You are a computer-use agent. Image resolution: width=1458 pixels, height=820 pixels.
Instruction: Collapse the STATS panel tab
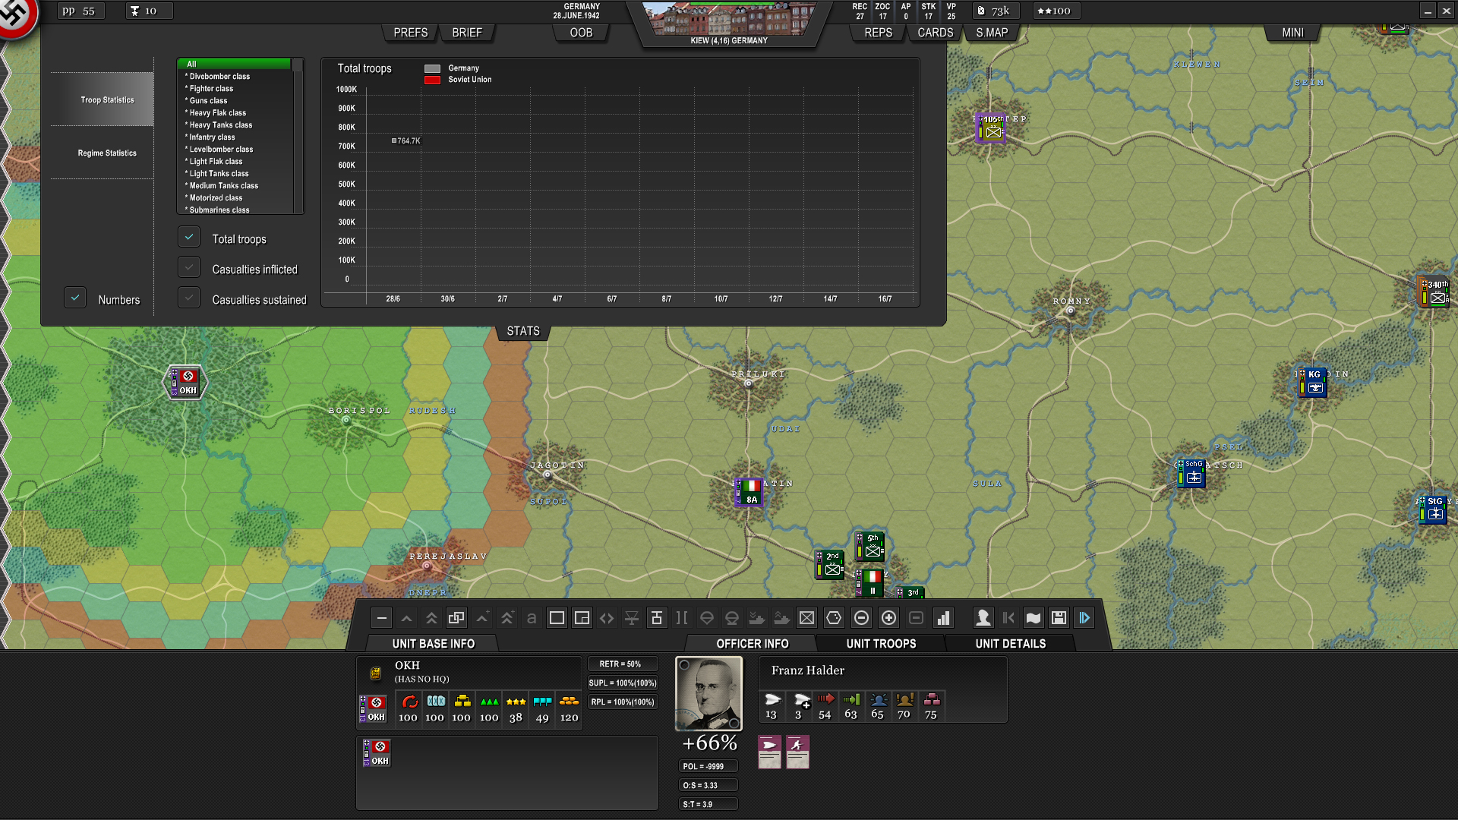(523, 331)
